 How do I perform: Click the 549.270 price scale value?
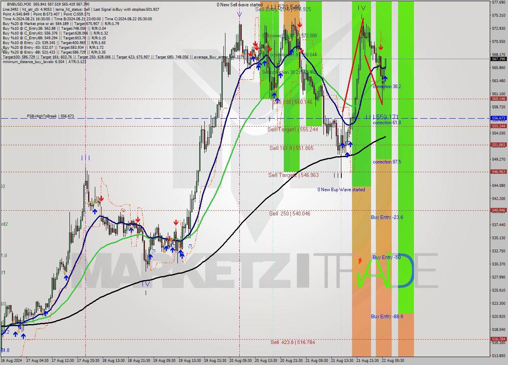click(498, 159)
